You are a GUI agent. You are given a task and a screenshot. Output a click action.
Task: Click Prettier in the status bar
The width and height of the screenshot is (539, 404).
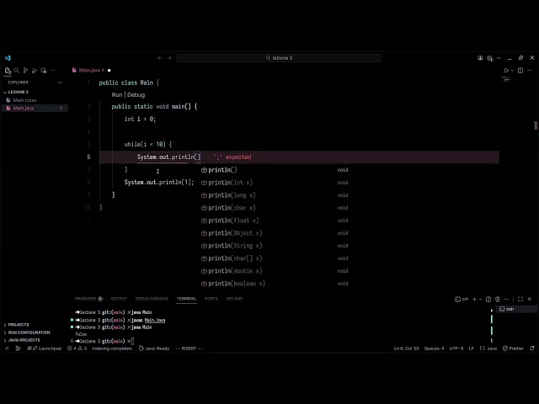[513, 348]
